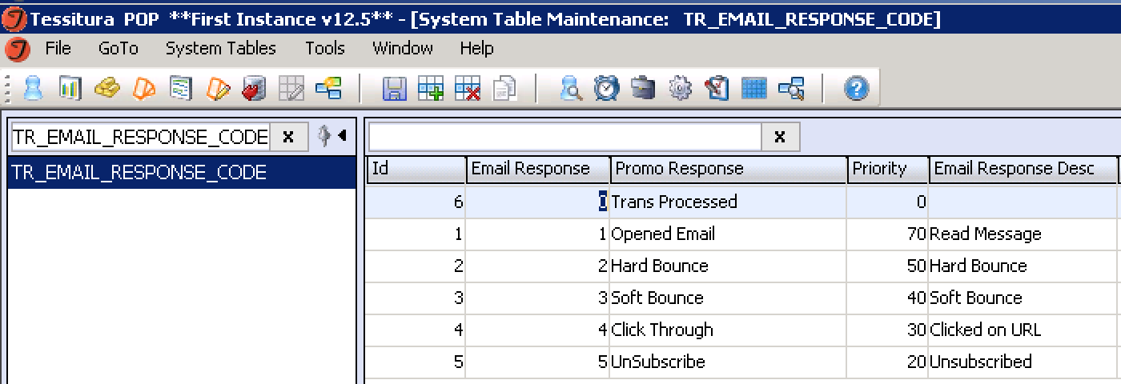Viewport: 1121px width, 384px height.
Task: Click the blue grid table icon
Action: pos(753,88)
